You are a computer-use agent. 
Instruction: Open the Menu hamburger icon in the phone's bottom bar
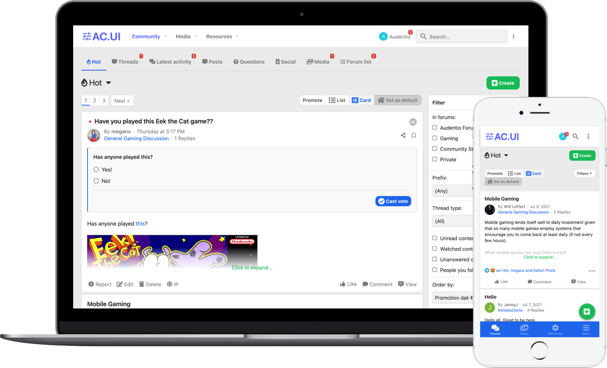[x=586, y=330]
